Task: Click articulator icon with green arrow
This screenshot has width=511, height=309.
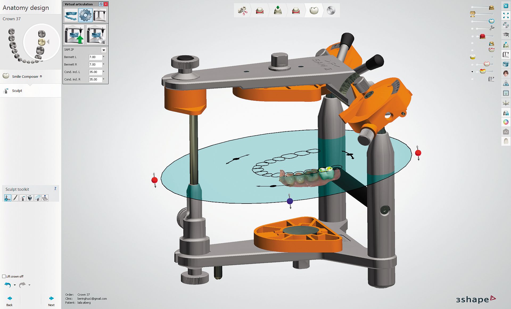Action: (x=74, y=35)
